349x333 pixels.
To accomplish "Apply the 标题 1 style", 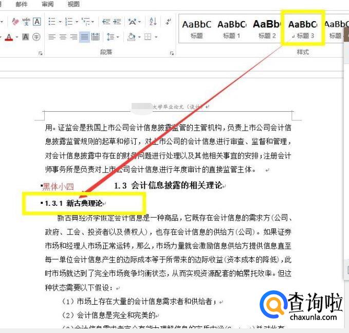I will [231, 29].
